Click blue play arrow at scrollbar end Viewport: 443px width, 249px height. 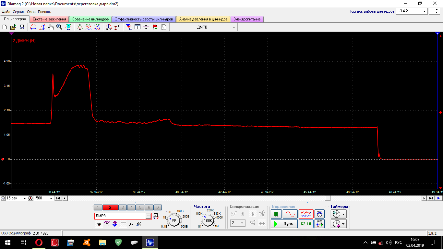(x=439, y=198)
